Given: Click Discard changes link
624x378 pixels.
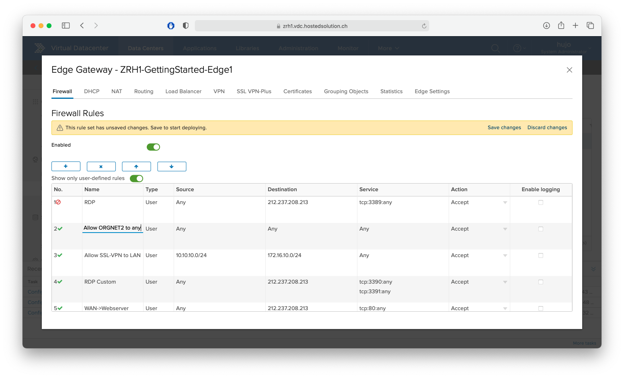Looking at the screenshot, I should pyautogui.click(x=547, y=128).
